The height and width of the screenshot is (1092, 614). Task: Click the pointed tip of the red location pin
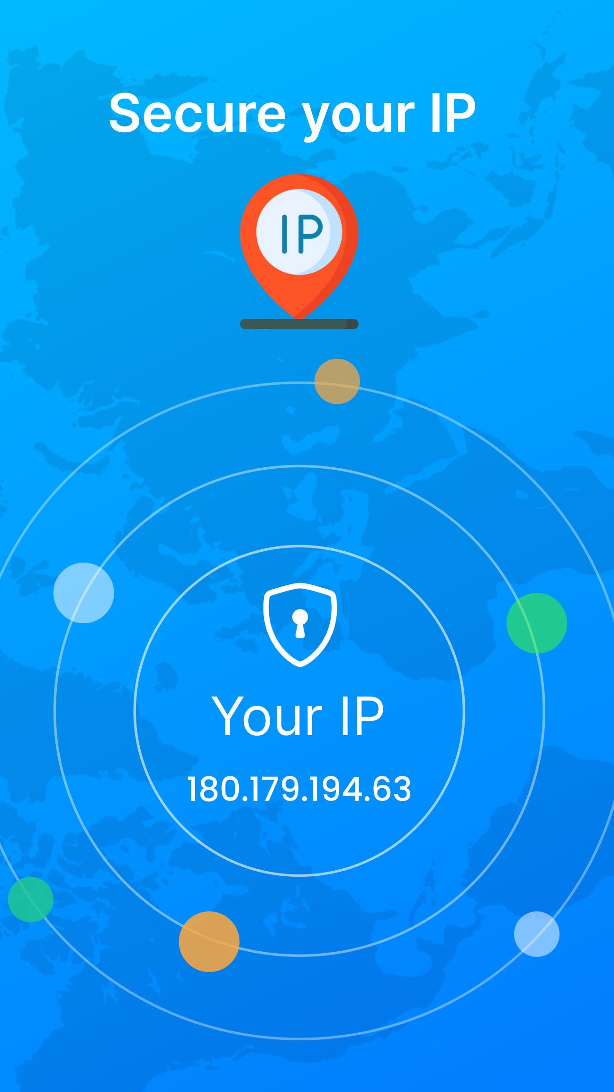coord(296,313)
